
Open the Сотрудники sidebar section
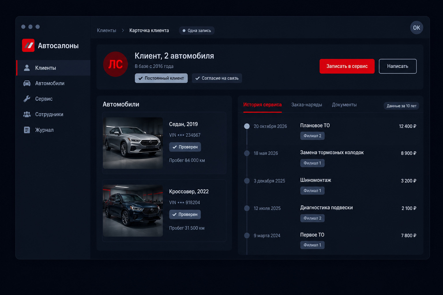coord(53,114)
